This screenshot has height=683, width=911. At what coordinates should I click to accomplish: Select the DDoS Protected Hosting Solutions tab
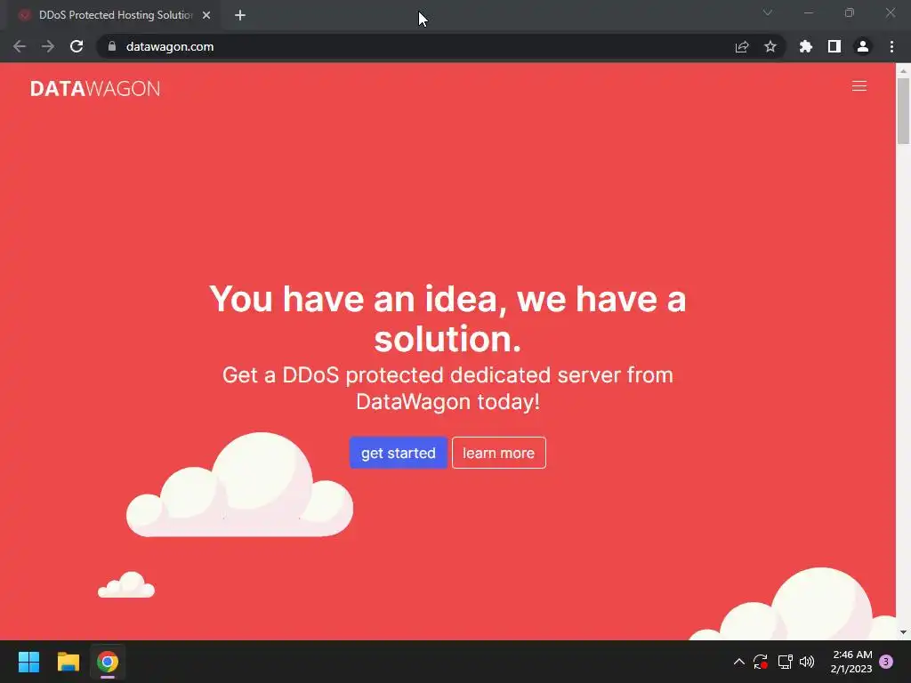click(115, 15)
